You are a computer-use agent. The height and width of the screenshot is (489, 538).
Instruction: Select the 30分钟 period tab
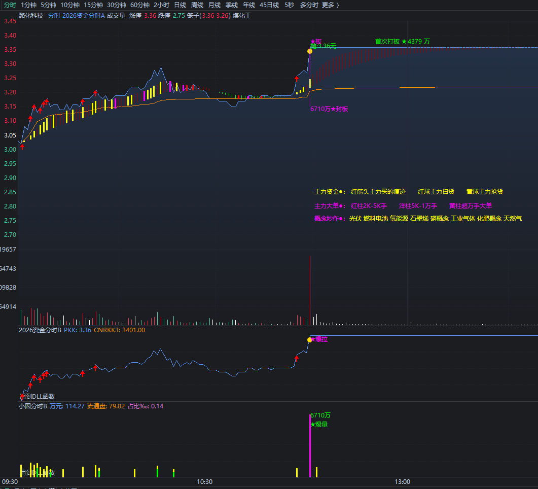117,5
